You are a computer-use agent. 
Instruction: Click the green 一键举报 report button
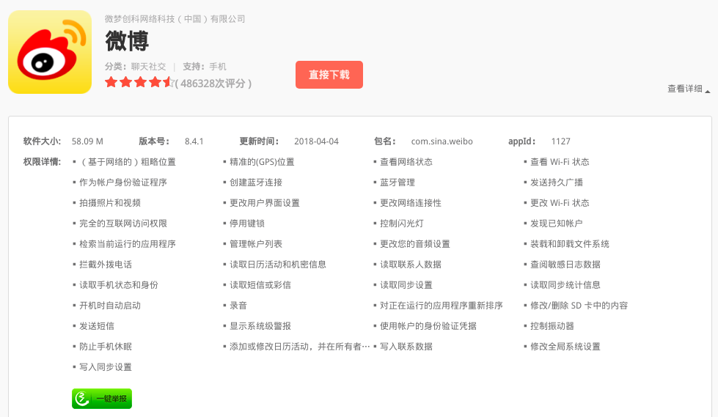click(102, 399)
